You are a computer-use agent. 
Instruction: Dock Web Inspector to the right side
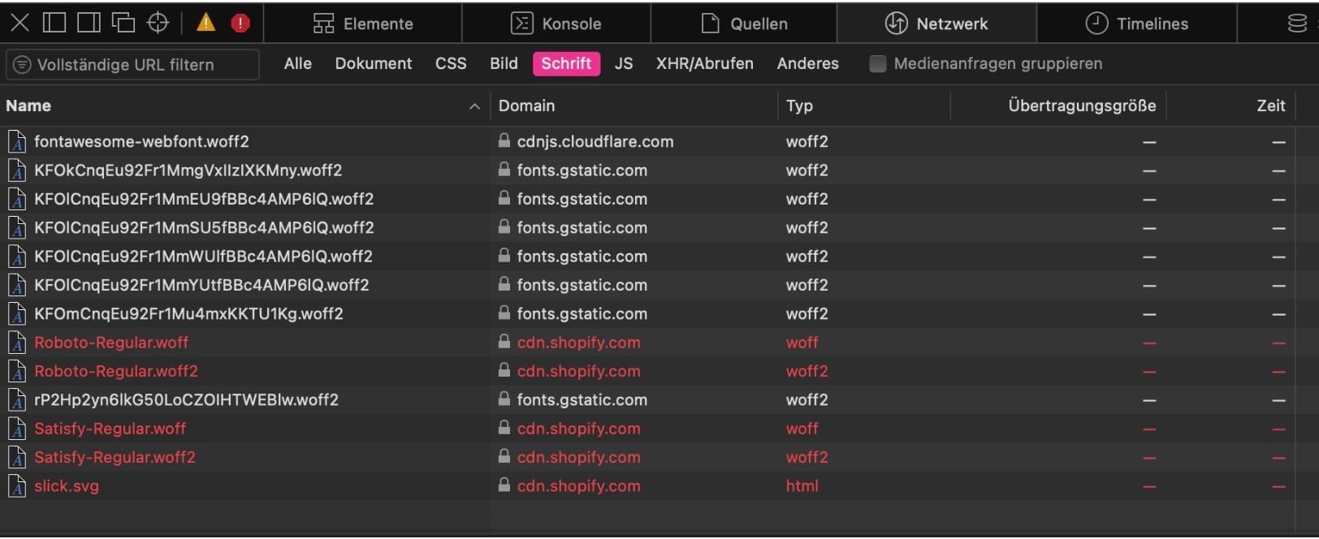click(x=89, y=23)
